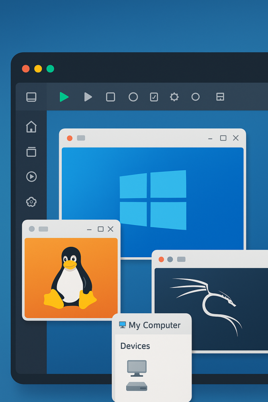Select the Linux penguin VM screen
The image size is (268, 402).
(71, 278)
